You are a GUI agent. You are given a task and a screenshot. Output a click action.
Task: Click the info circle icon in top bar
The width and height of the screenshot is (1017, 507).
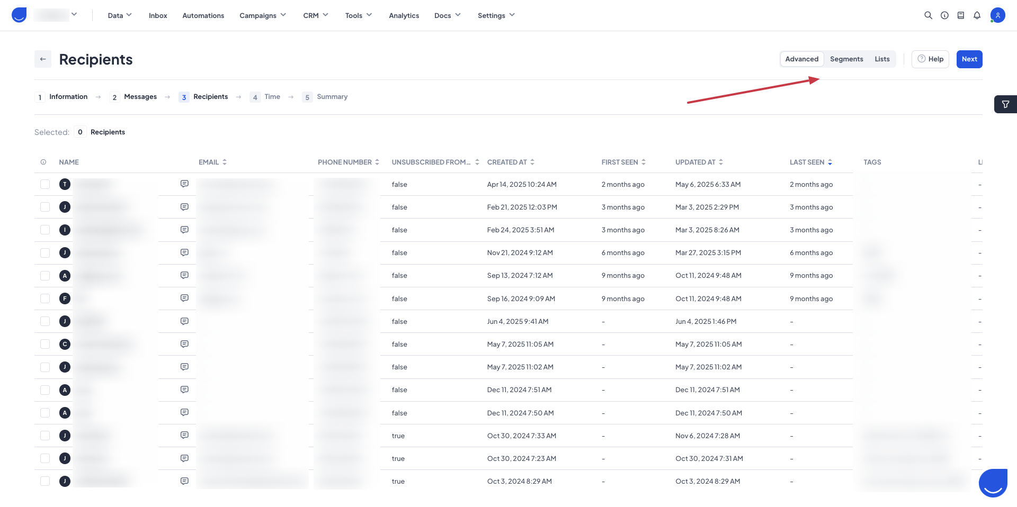coord(944,15)
